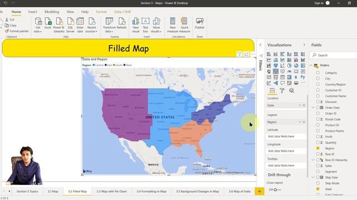357x200 pixels.
Task: Open the Format paint roller pane
Action: coord(282,91)
